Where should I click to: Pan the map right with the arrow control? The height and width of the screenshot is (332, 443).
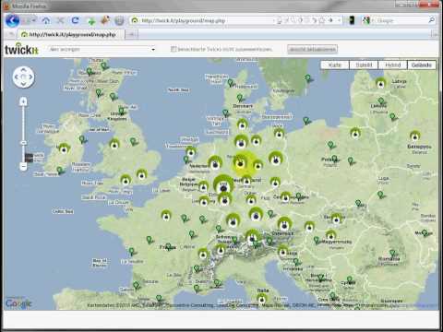pyautogui.click(x=30, y=77)
